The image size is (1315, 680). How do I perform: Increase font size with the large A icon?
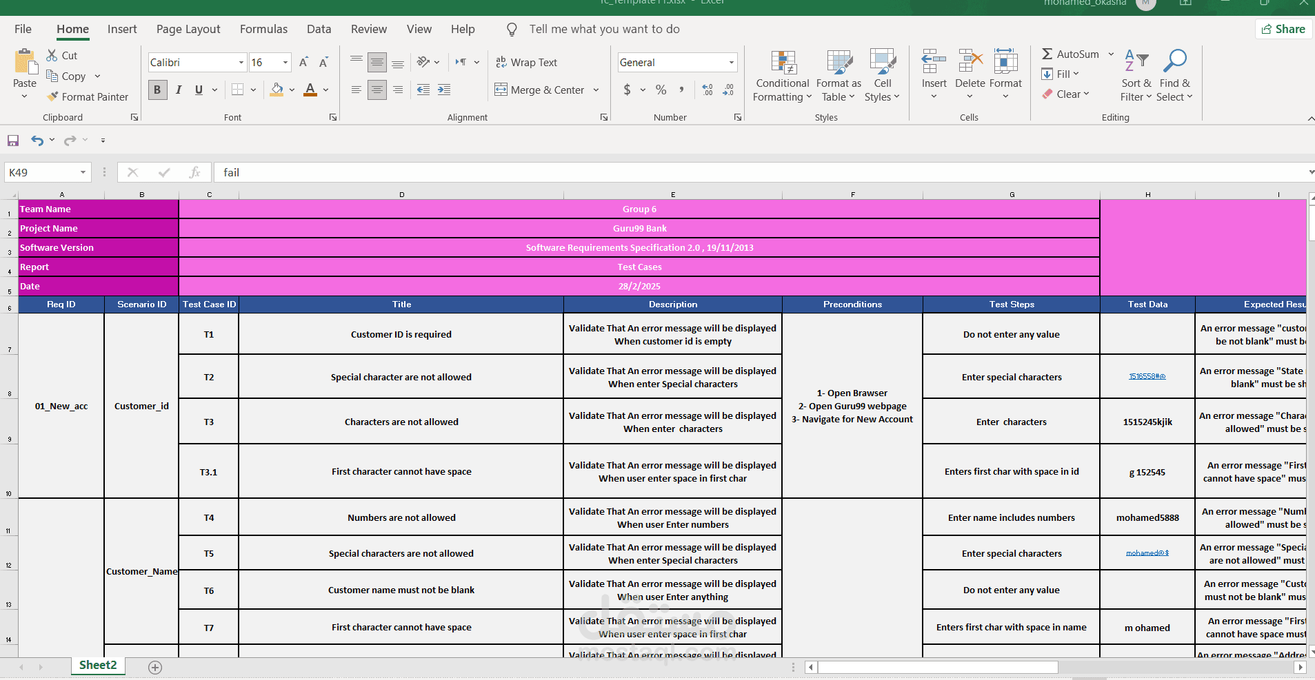(x=303, y=62)
